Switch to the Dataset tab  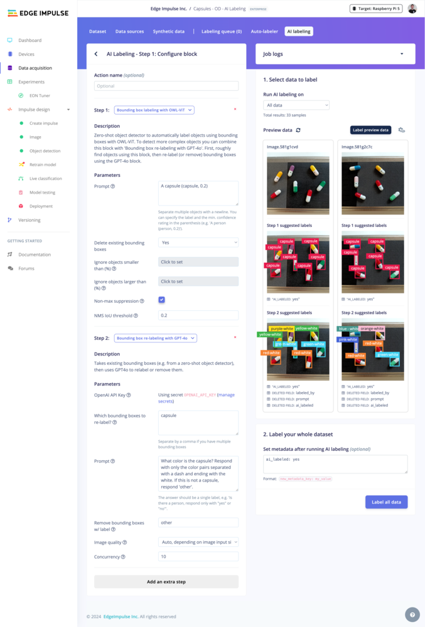click(x=98, y=31)
